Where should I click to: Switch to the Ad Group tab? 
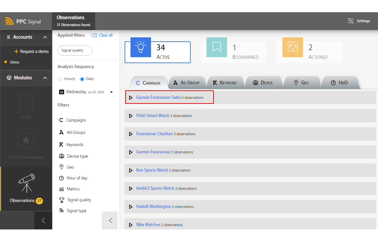tap(187, 83)
